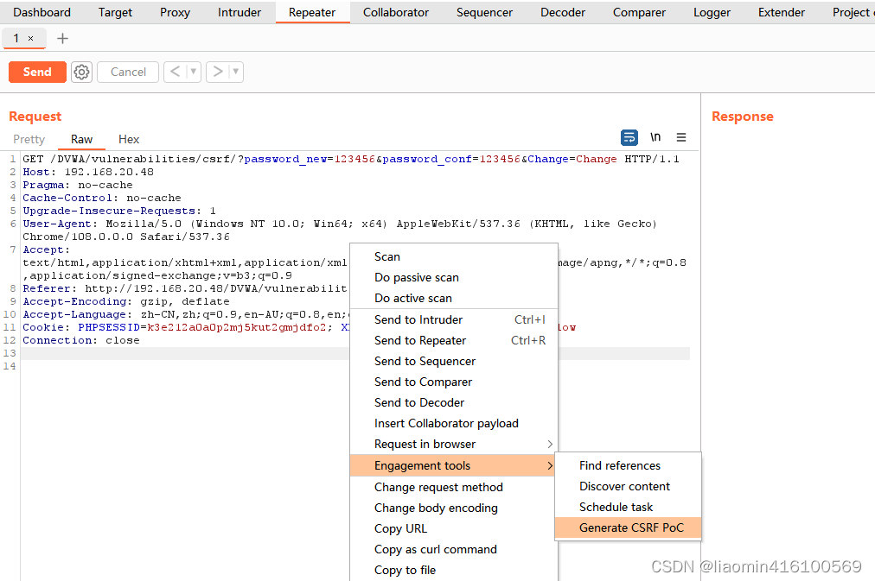The image size is (875, 581).
Task: Choose Find references in submenu
Action: [x=628, y=465]
